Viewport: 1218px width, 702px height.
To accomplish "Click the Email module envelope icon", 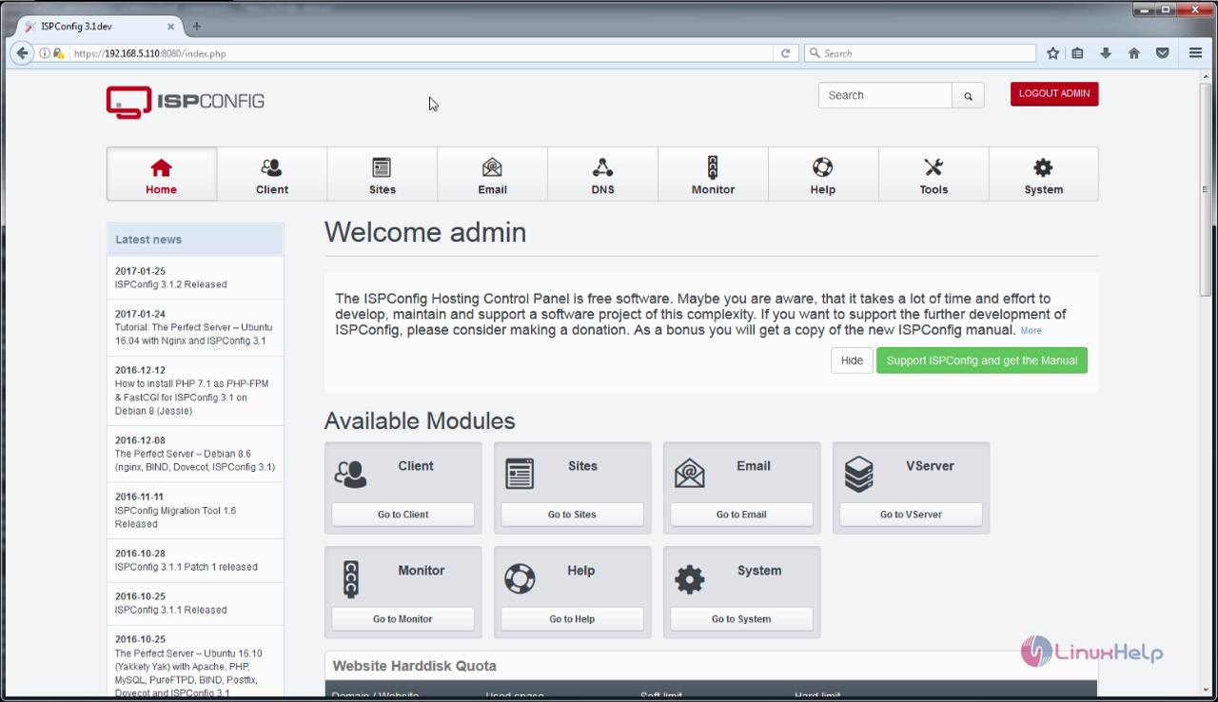I will pyautogui.click(x=689, y=473).
